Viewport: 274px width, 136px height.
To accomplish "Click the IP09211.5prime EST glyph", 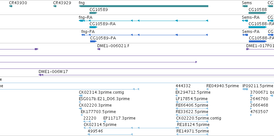I will tap(245, 89).
